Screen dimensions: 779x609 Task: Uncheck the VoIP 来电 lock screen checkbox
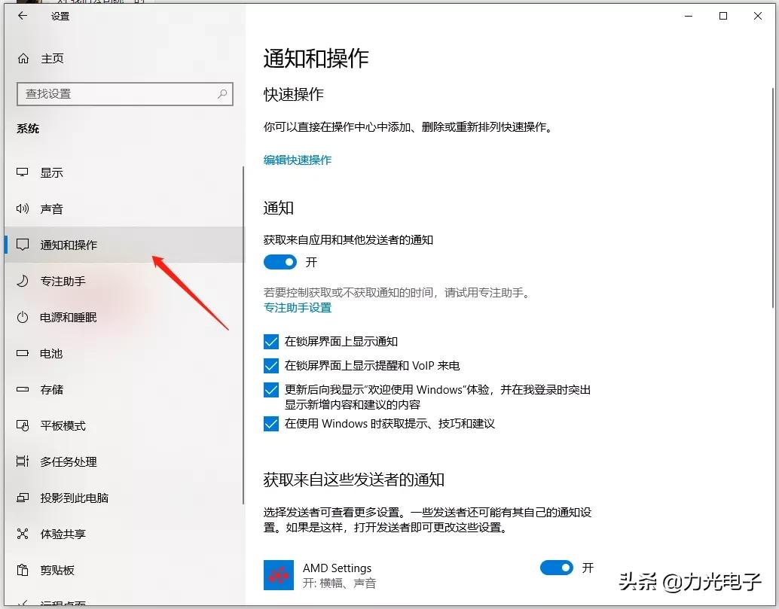pyautogui.click(x=271, y=365)
